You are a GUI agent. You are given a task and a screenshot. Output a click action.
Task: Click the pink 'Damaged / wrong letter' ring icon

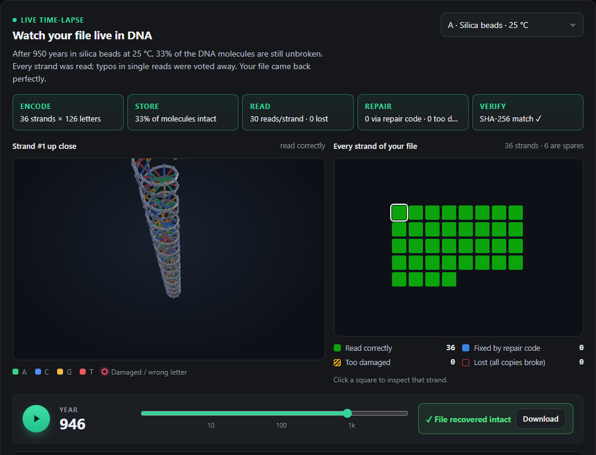105,372
